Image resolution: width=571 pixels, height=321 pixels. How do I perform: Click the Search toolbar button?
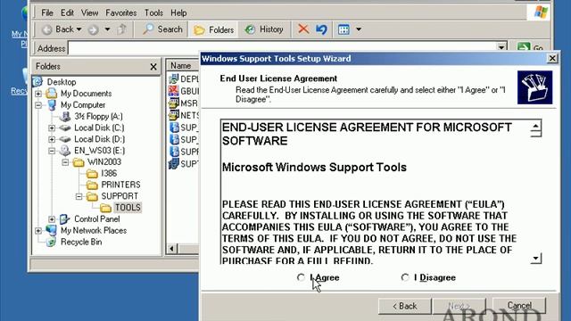162,29
